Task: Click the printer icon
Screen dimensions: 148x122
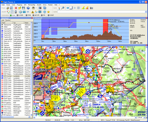Action: (33, 8)
